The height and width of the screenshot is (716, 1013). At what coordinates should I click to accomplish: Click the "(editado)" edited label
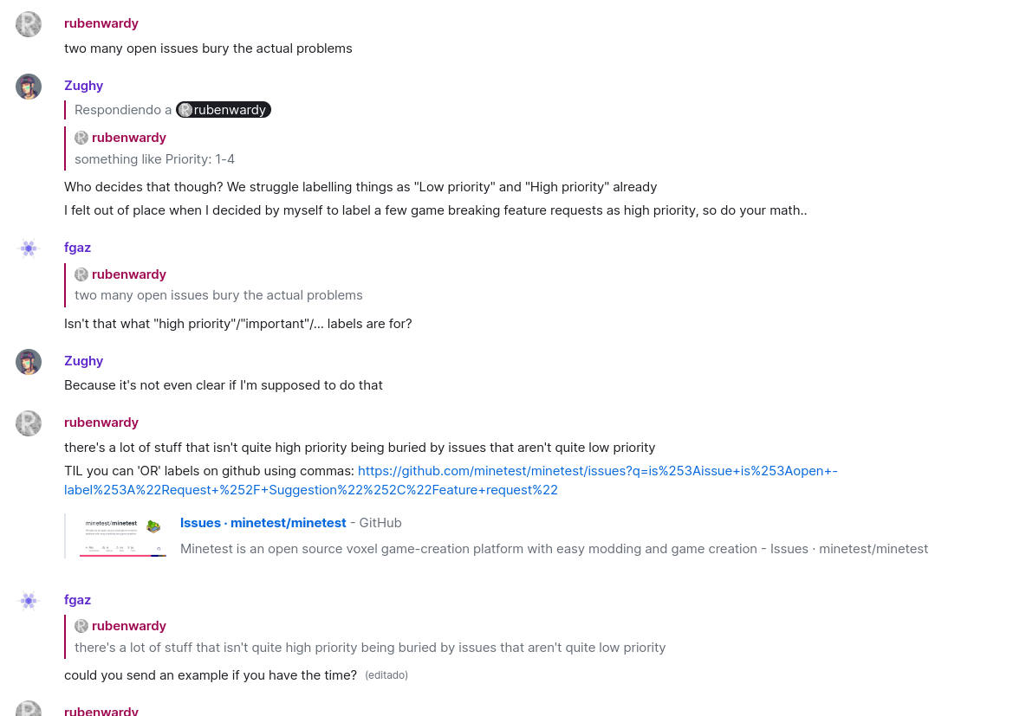click(386, 675)
